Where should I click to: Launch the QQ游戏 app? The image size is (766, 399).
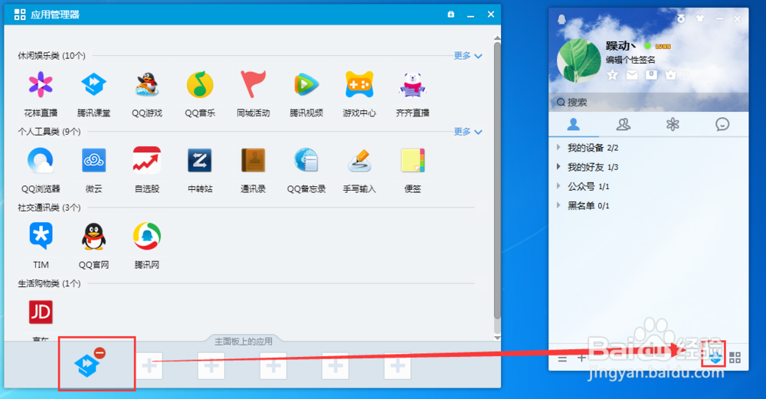pyautogui.click(x=147, y=84)
